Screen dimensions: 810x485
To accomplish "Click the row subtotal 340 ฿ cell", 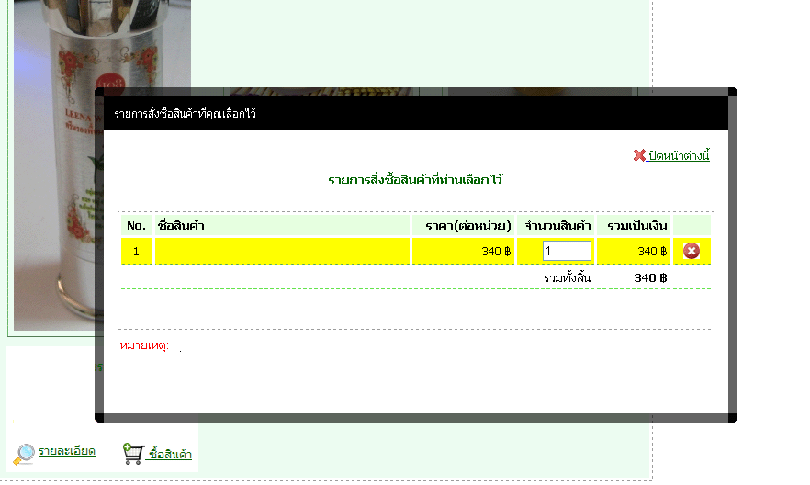I will tap(634, 252).
